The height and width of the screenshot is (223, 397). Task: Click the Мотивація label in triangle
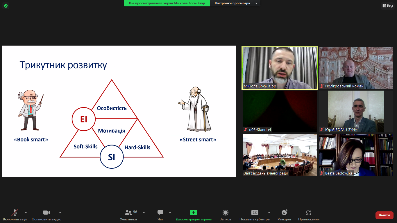[112, 131]
